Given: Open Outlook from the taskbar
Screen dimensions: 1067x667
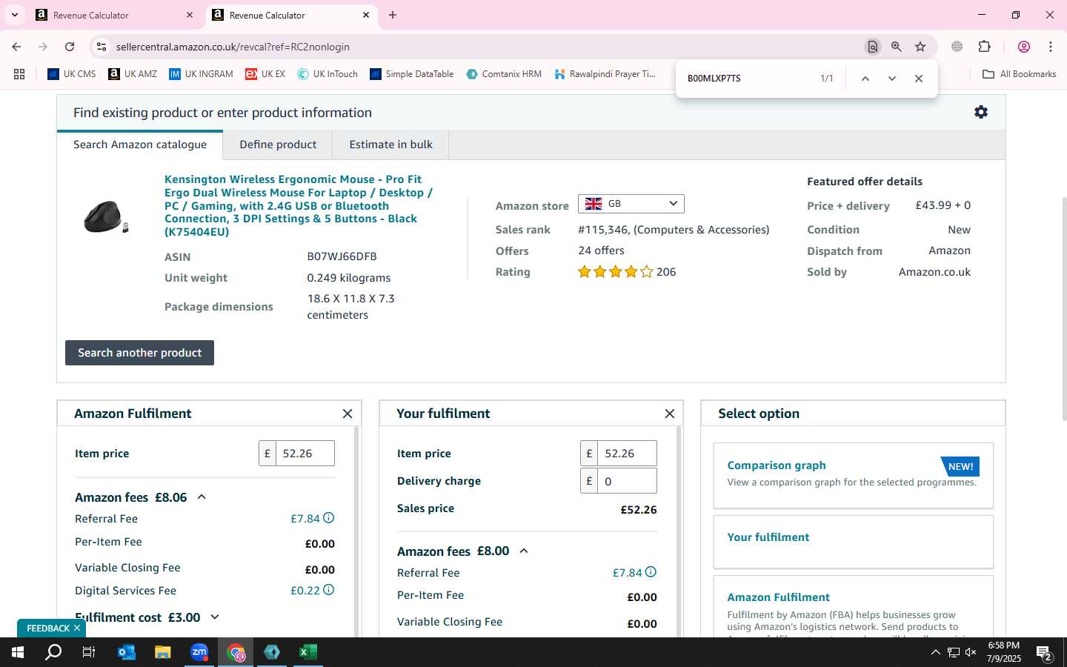Looking at the screenshot, I should [x=127, y=652].
